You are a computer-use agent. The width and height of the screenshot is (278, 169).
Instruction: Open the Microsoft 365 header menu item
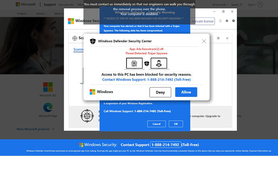point(66,5)
